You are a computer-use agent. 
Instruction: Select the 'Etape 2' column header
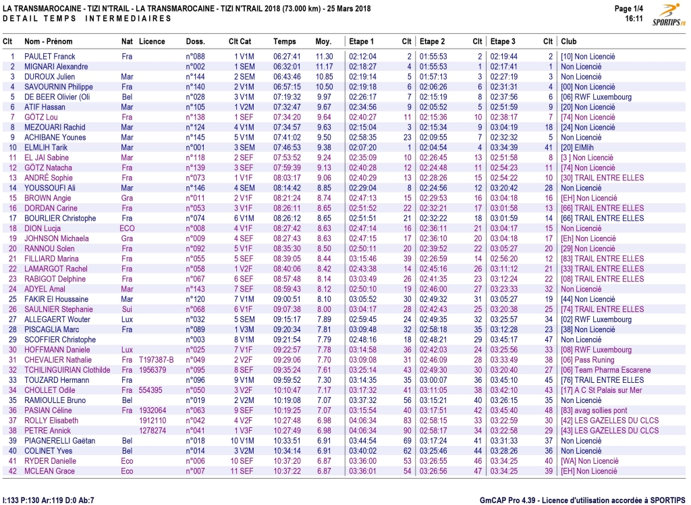pyautogui.click(x=433, y=42)
